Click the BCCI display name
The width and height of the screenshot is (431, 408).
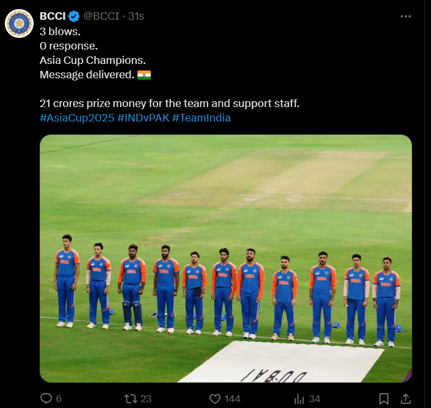(x=52, y=16)
